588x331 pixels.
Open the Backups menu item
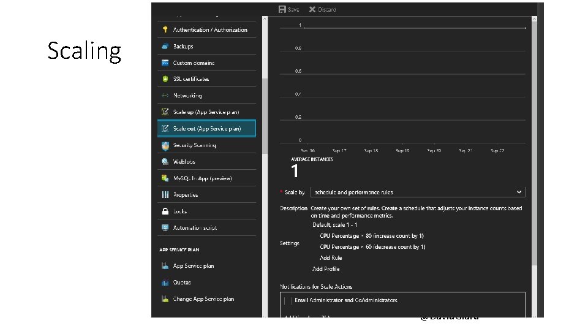point(206,46)
